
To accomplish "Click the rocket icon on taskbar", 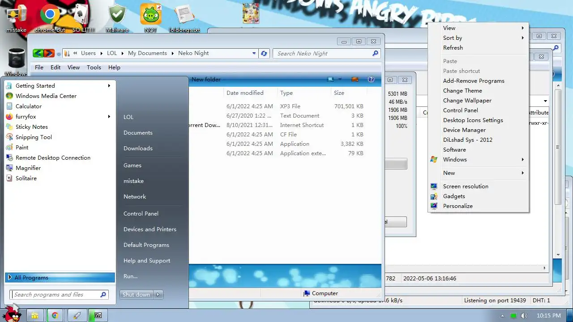I will coord(77,315).
